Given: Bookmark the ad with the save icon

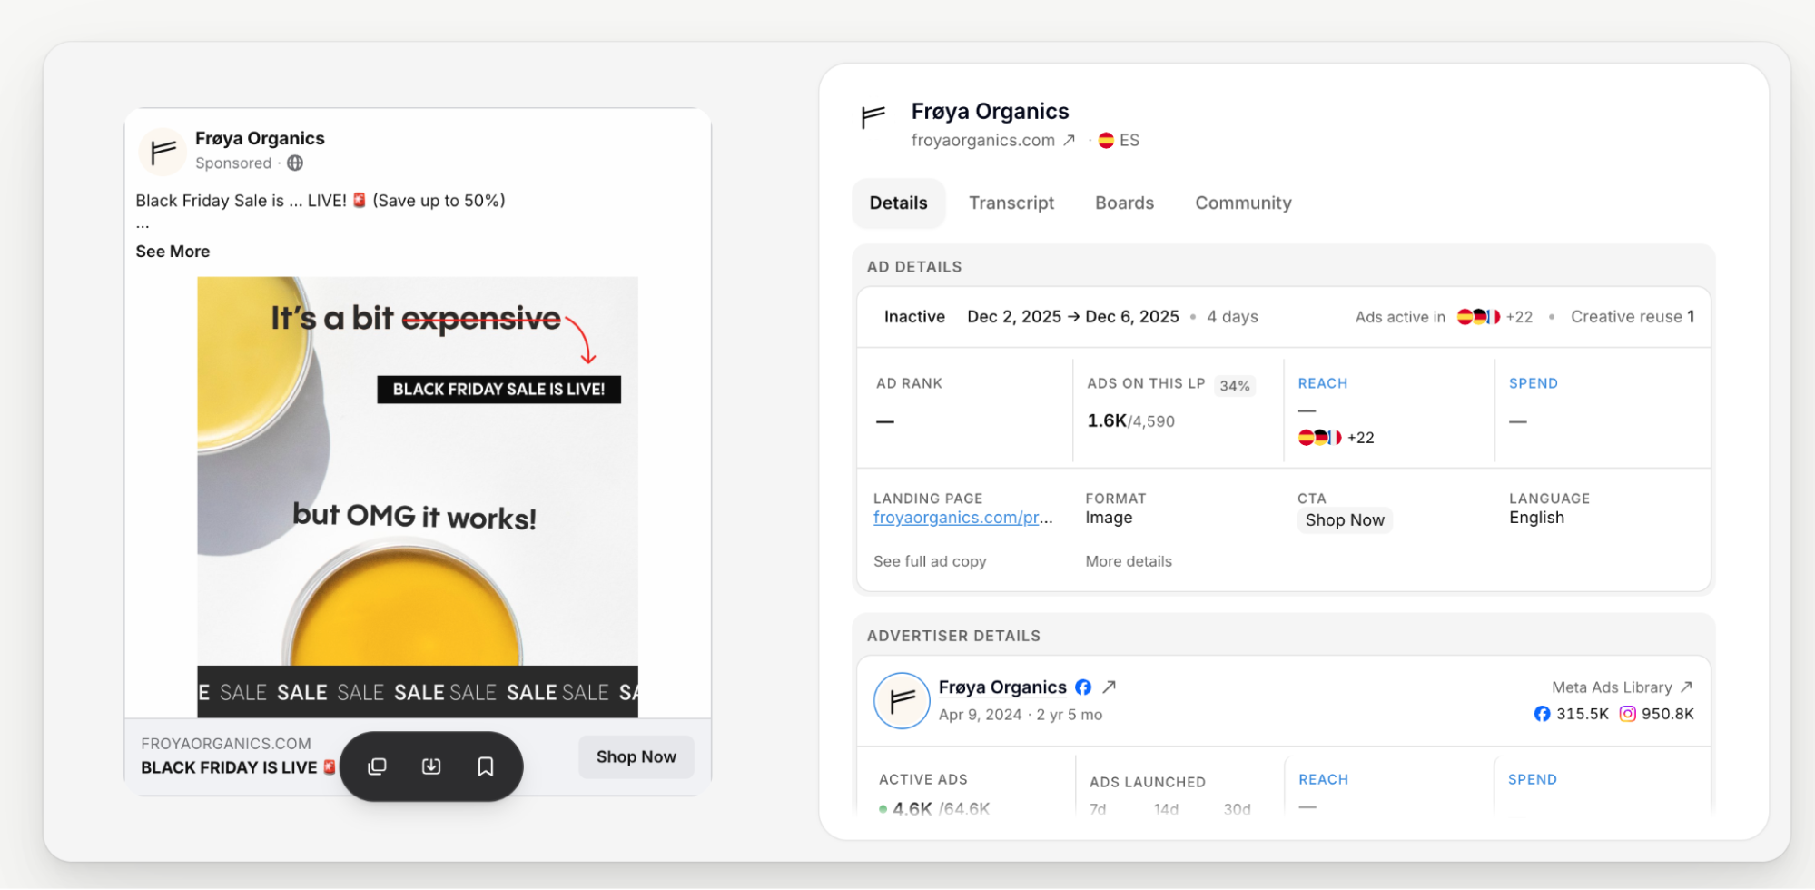Looking at the screenshot, I should [x=486, y=766].
